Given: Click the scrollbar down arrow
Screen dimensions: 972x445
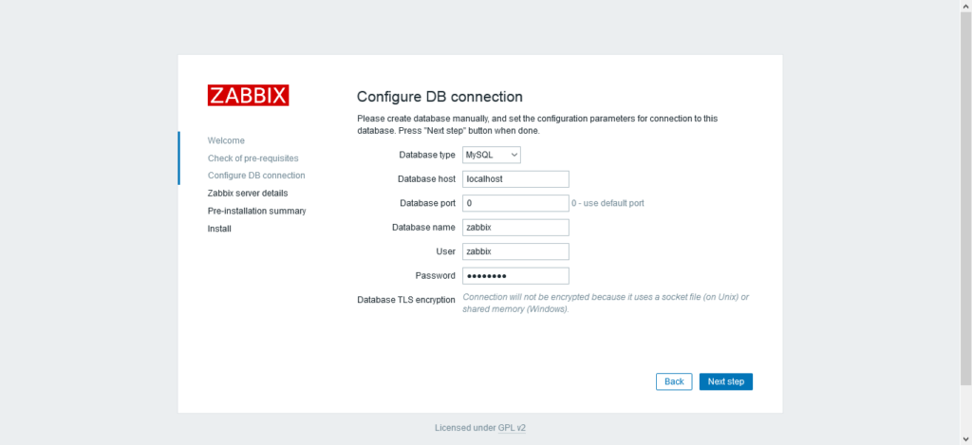Looking at the screenshot, I should point(965,439).
